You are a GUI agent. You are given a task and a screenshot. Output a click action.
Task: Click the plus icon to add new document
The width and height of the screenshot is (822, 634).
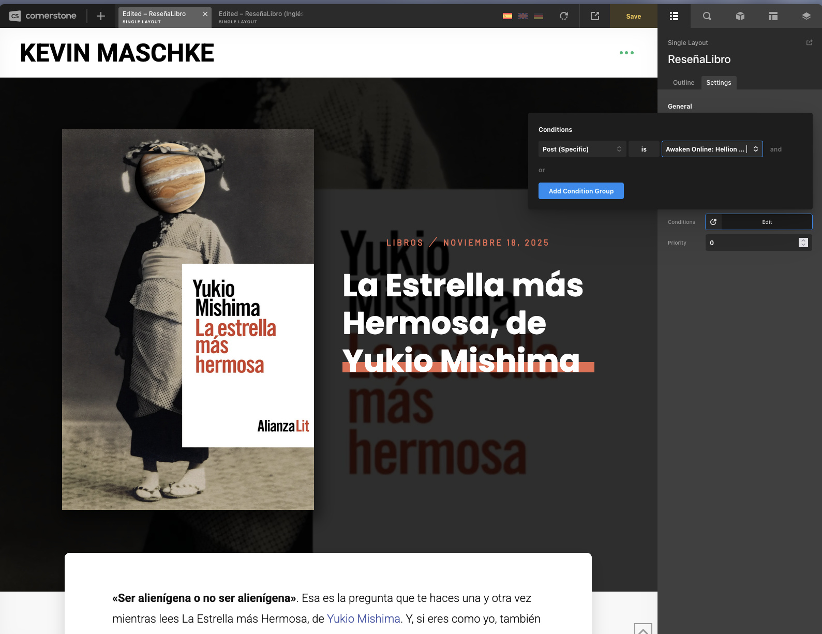pos(101,16)
